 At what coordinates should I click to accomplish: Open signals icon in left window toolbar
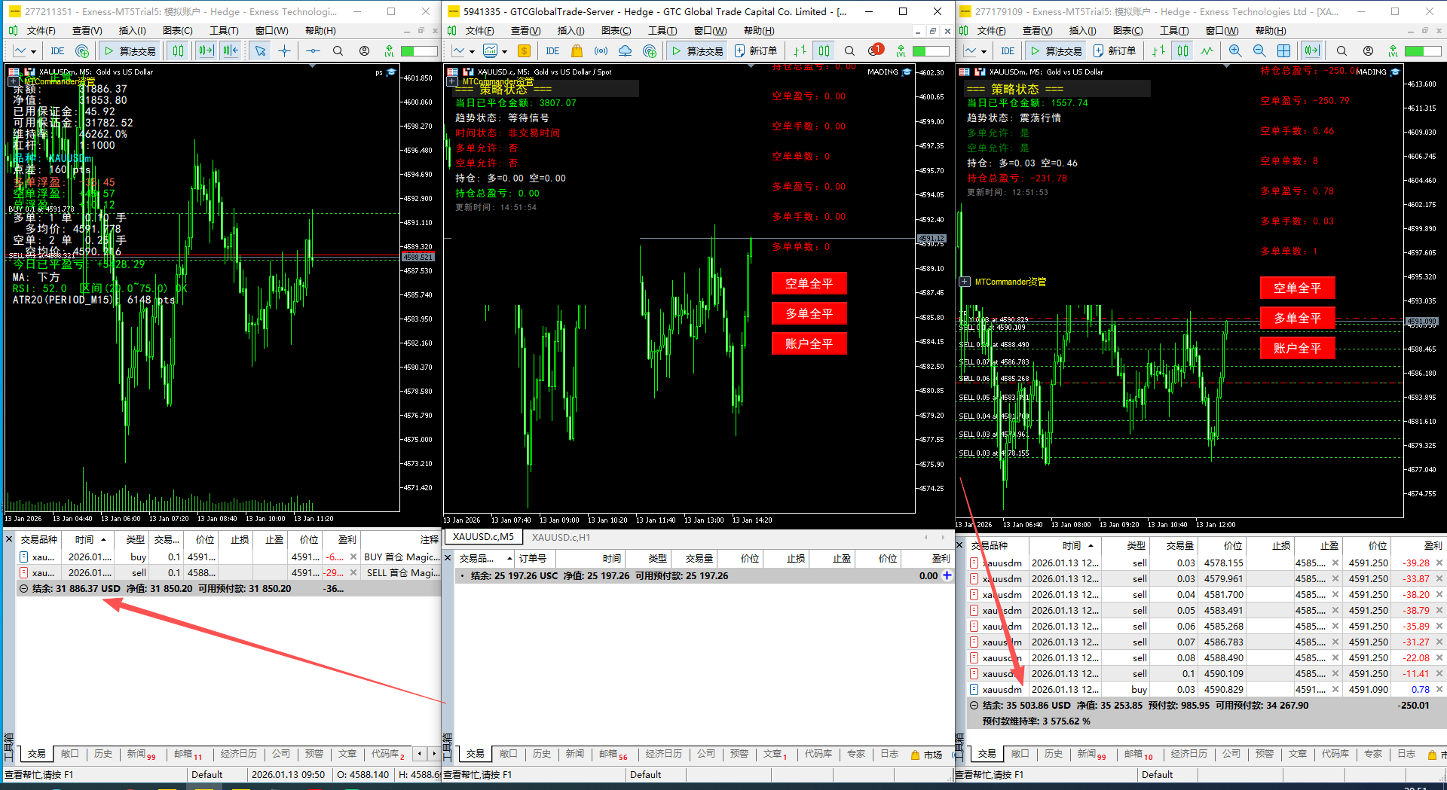(x=83, y=51)
